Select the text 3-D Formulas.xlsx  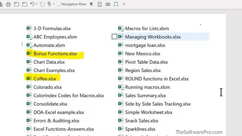click(x=52, y=29)
